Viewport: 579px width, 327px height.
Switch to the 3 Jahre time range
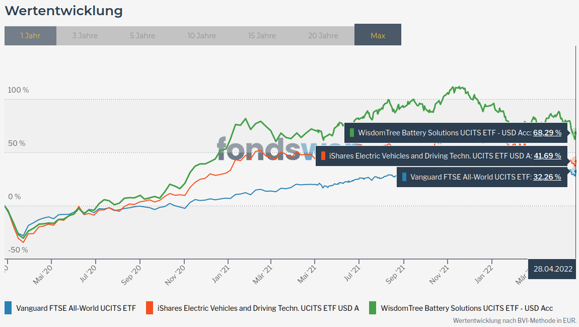pos(85,35)
